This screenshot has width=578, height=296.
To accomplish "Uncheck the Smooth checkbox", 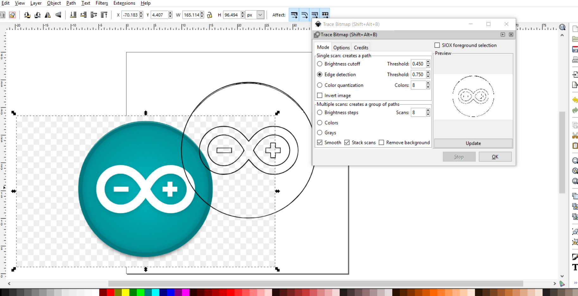I will (320, 142).
